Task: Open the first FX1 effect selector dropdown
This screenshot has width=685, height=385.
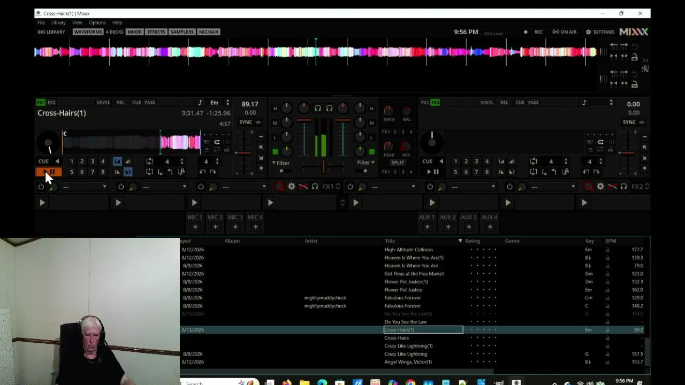Action: click(85, 187)
